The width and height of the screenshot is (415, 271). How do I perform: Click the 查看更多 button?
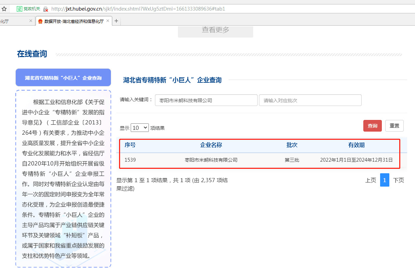[215, 30]
